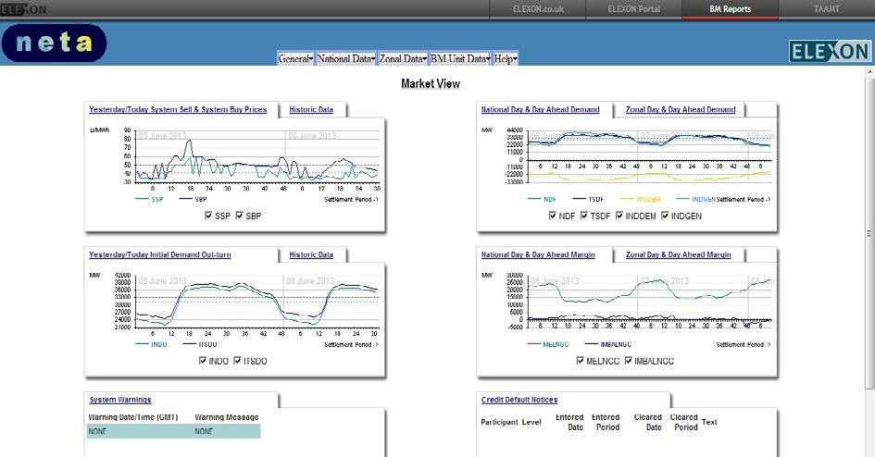This screenshot has height=457, width=875.
Task: Open Zonal Day & Day Ahead Demand link
Action: [681, 110]
